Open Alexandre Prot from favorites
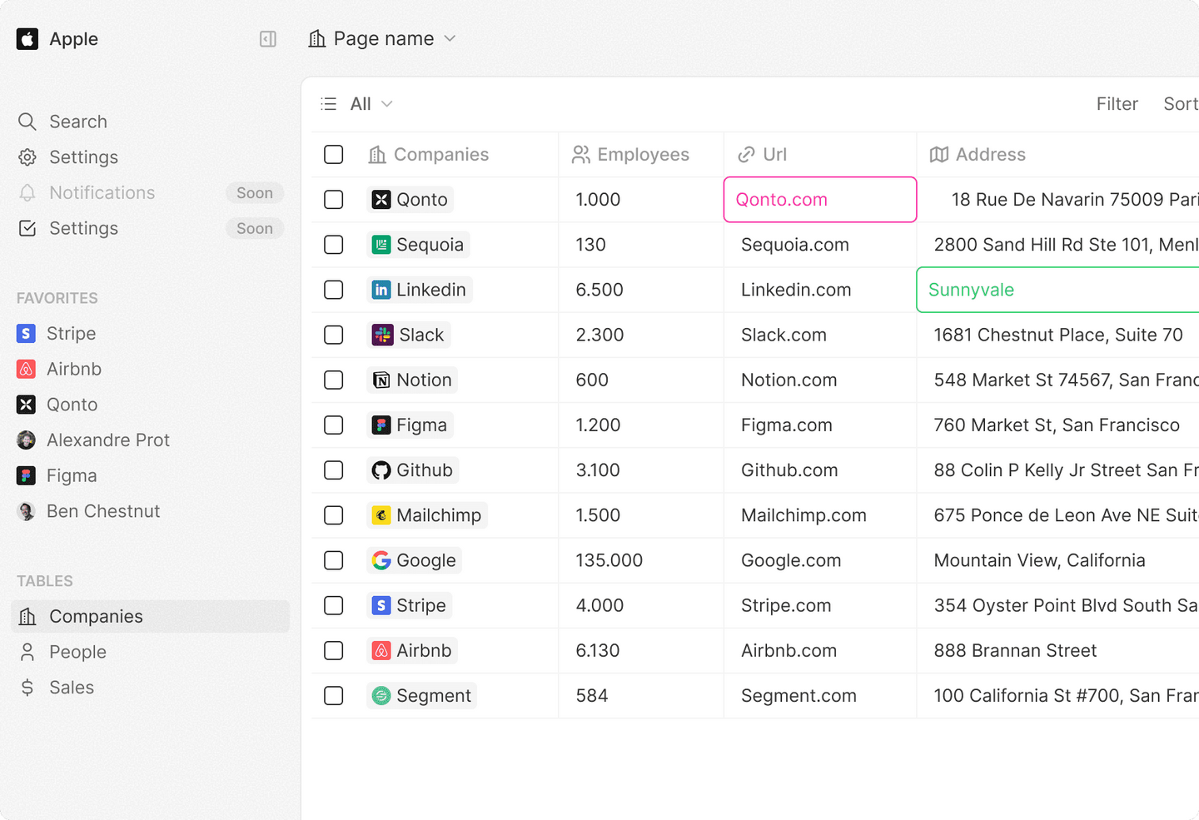This screenshot has width=1199, height=820. click(108, 440)
